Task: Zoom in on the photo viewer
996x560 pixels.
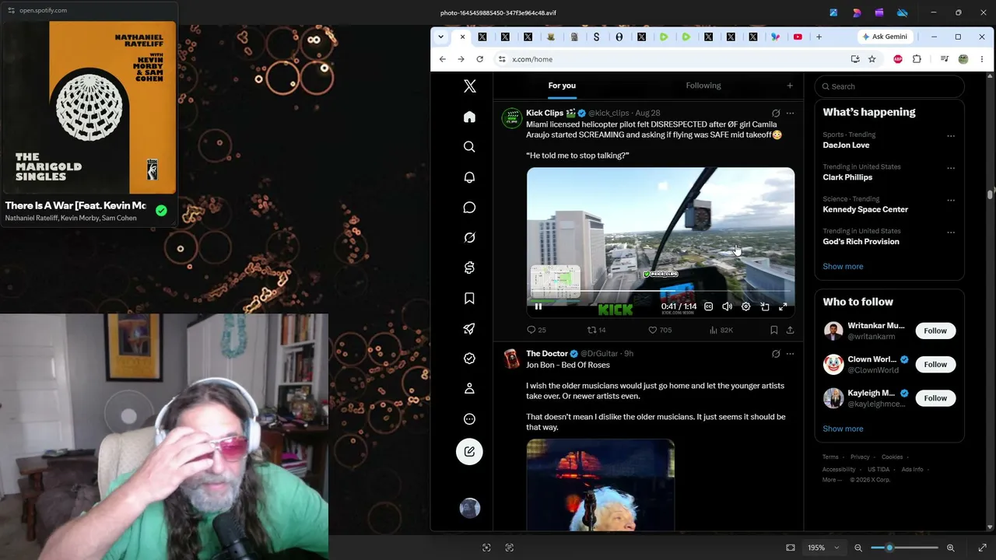Action: (x=950, y=548)
